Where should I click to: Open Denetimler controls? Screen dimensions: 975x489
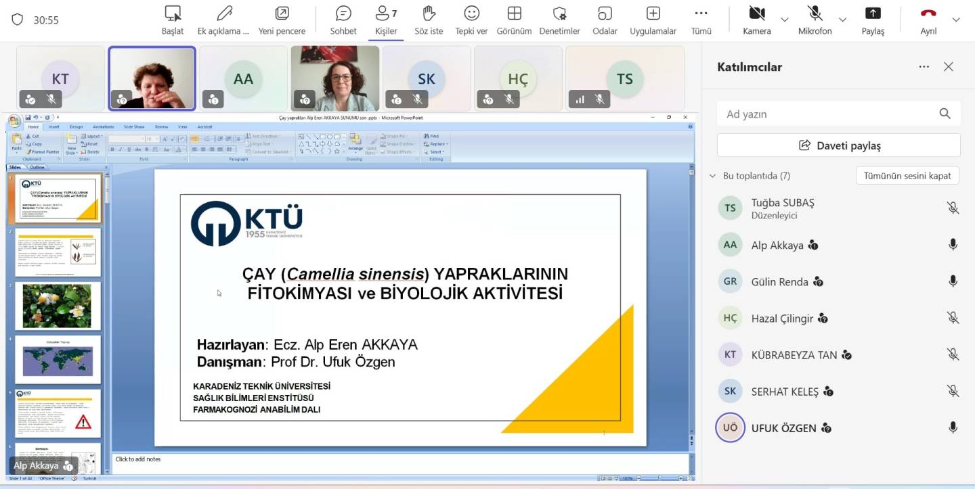click(x=559, y=20)
